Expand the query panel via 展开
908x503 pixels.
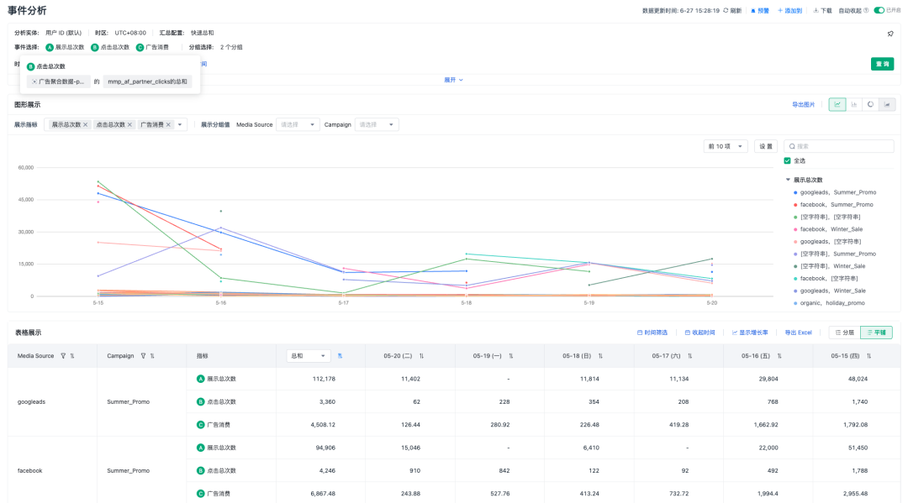453,80
